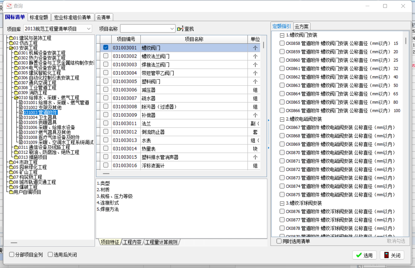The height and width of the screenshot is (268, 415).
Task: Switch to the 国标清单 tab
Action: click(15, 17)
